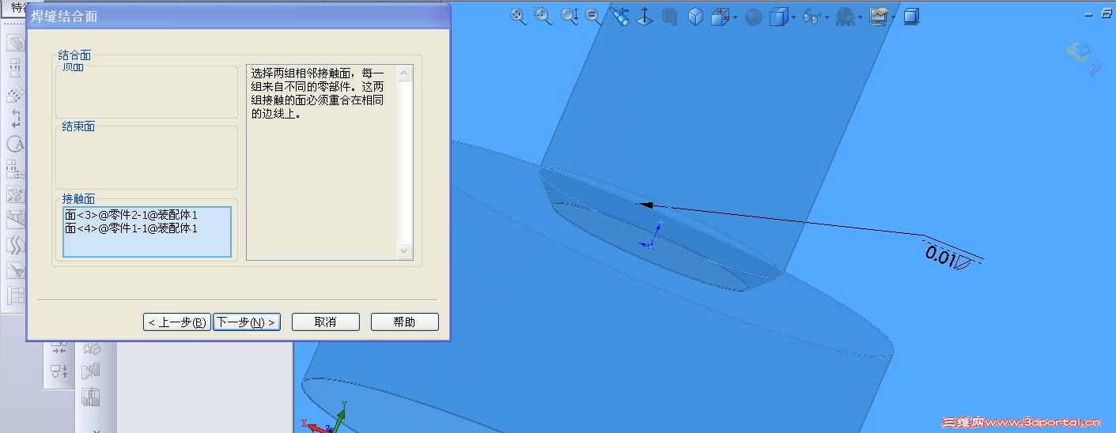Select 面<3>@零件2-1@装配体1 in contact faces list
Viewport: 1116px width, 433px height.
click(x=131, y=215)
